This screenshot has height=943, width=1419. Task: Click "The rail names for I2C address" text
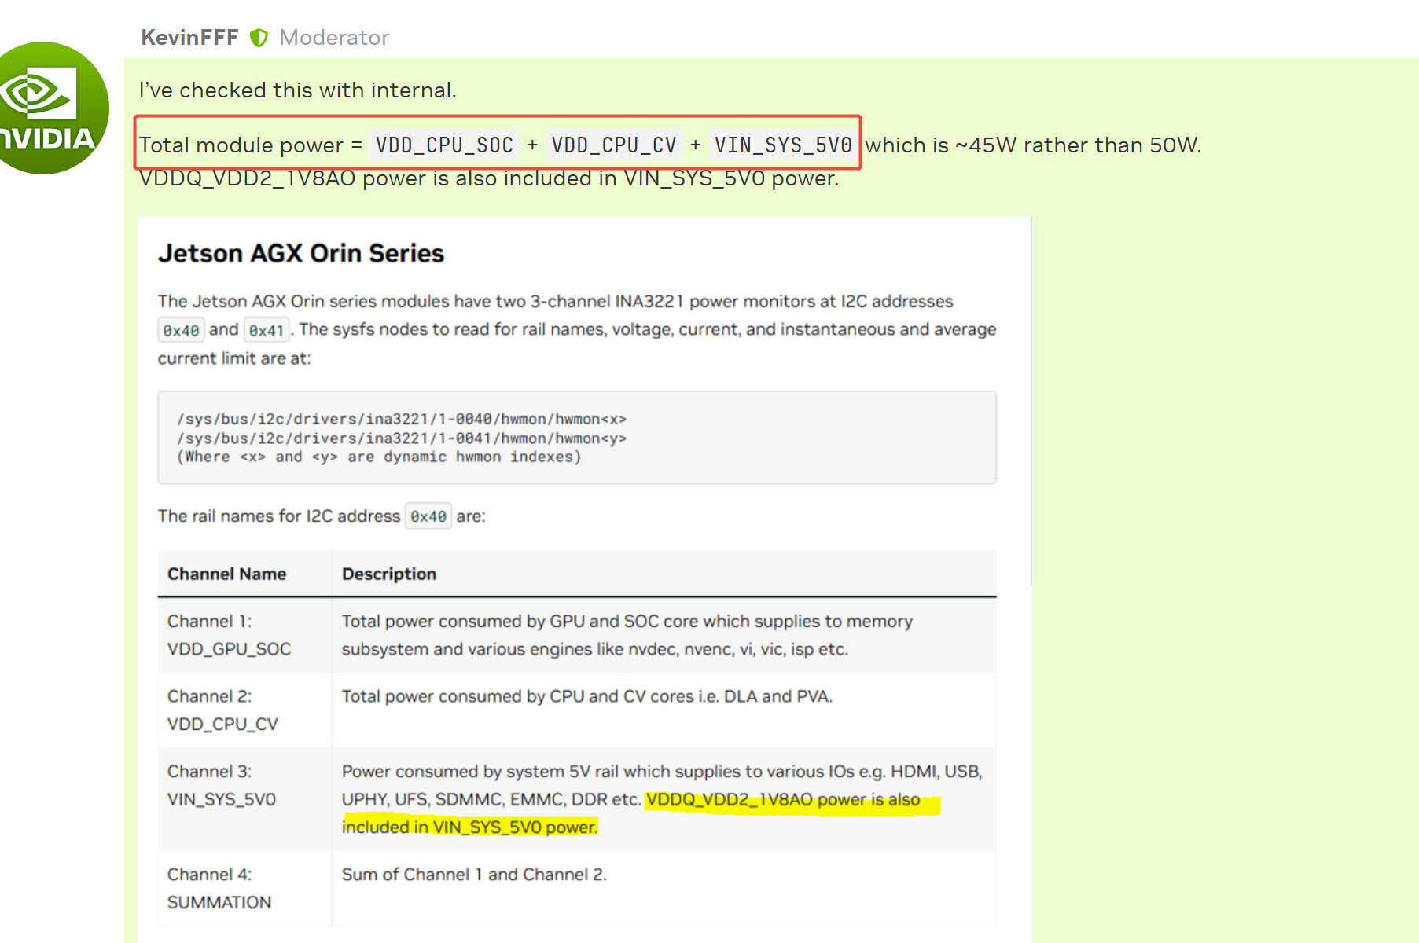point(279,516)
